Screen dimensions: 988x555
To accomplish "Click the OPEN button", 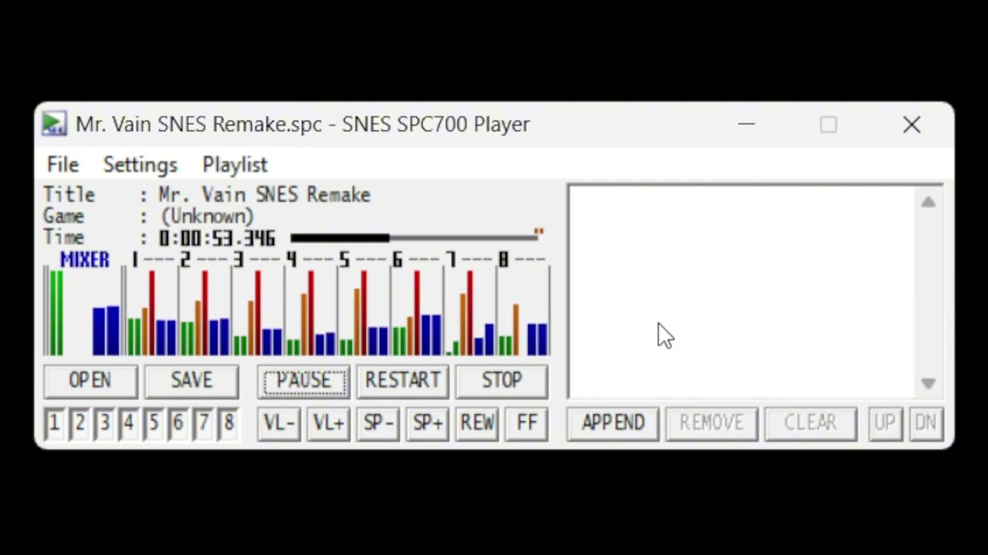I will click(90, 381).
